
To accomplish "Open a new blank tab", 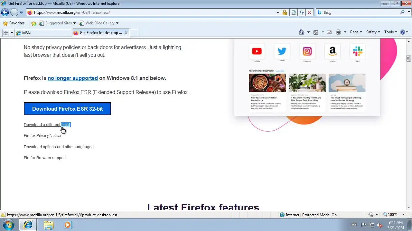I will (x=135, y=33).
